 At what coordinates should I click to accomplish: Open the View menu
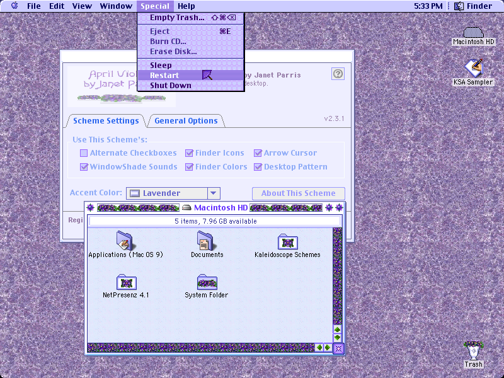82,6
